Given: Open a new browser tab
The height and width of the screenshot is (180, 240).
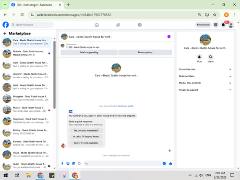Looking at the screenshot, I should (68, 5).
